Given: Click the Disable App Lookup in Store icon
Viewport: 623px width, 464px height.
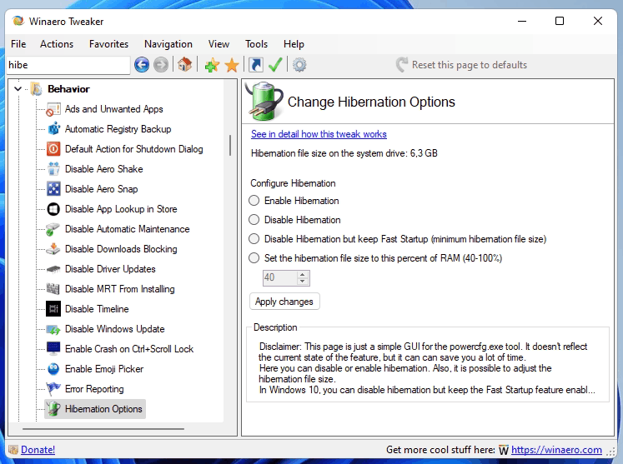Looking at the screenshot, I should [x=53, y=209].
